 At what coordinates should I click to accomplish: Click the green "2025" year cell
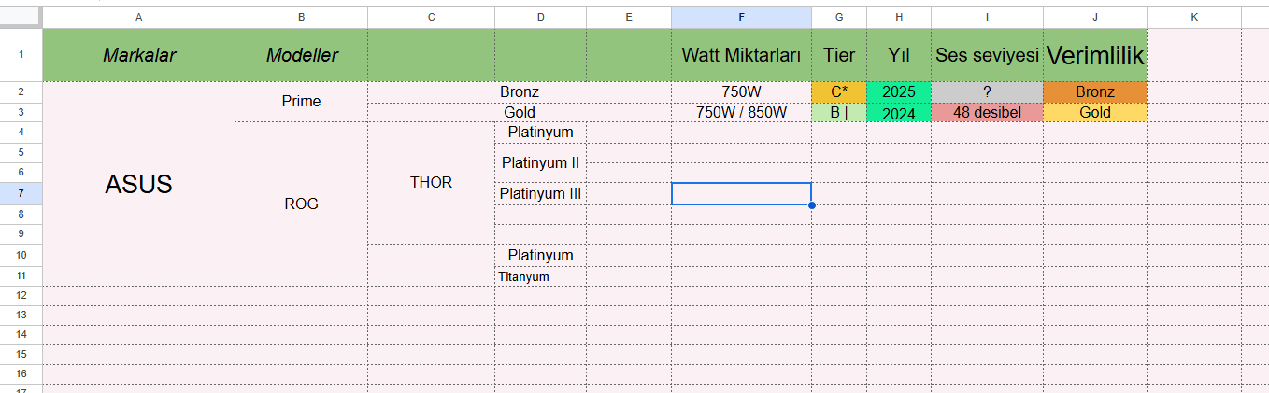[x=899, y=92]
